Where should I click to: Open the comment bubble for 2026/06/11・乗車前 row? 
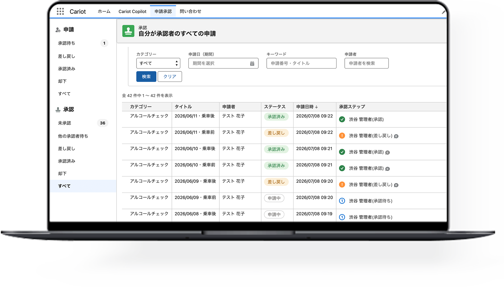point(396,136)
